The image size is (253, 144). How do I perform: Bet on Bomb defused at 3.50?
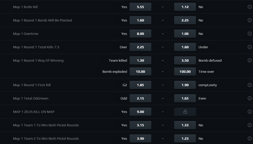coord(185,60)
